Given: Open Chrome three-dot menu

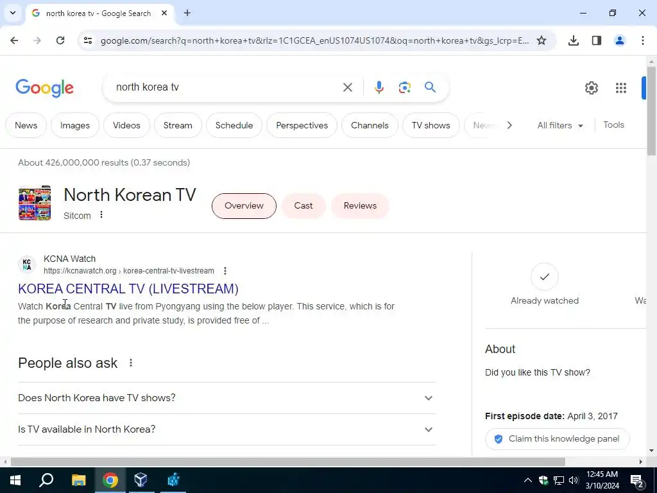Looking at the screenshot, I should click(643, 40).
